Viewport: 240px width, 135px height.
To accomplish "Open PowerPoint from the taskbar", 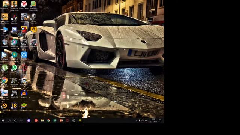I will point(61,121).
